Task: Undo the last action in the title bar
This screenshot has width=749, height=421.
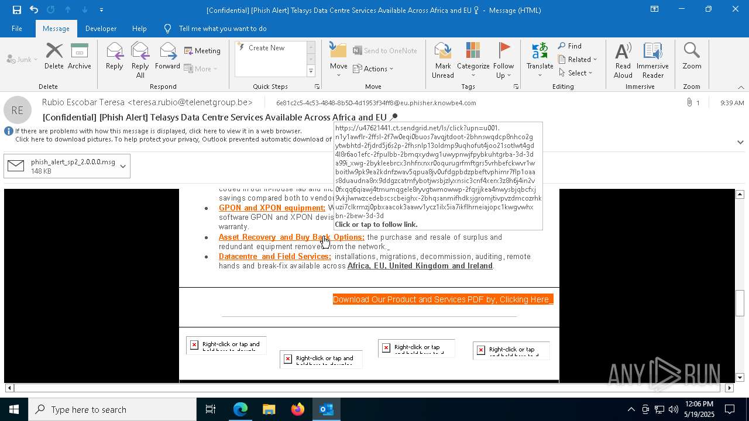Action: pos(34,10)
